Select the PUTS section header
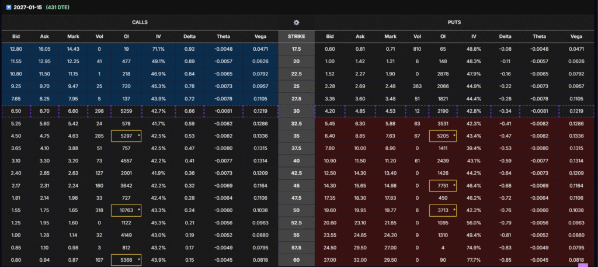 (456, 22)
